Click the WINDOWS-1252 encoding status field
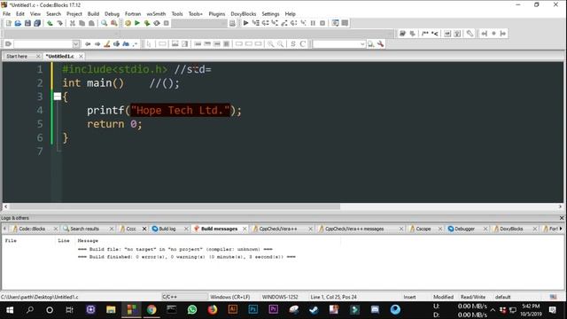Image resolution: width=567 pixels, height=319 pixels. 280,298
